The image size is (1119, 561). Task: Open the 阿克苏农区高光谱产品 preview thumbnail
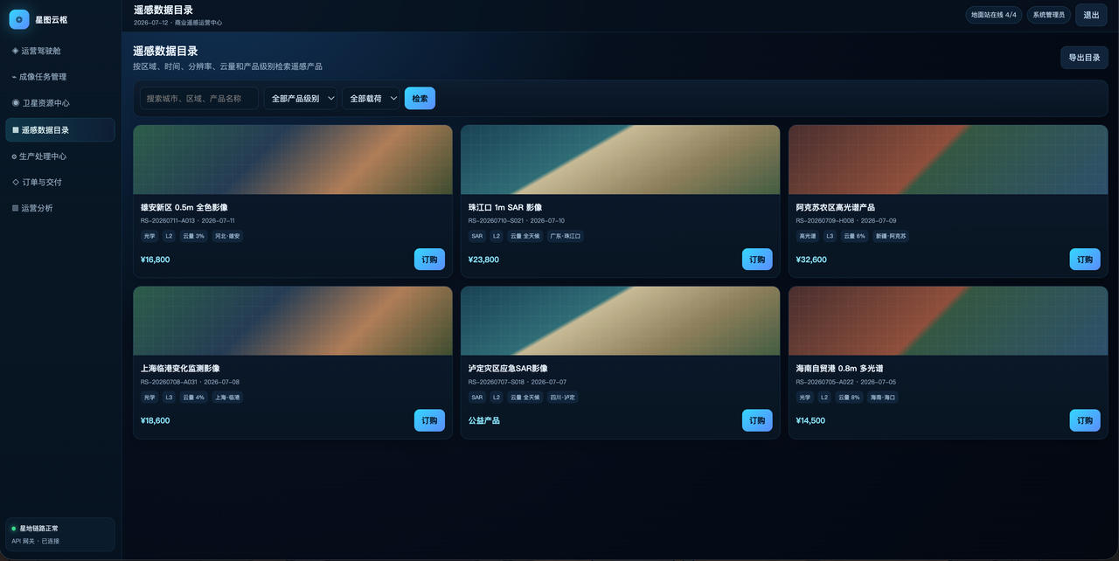coord(949,159)
